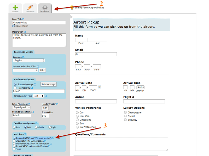Click the Anti Spam help icon

24,134
